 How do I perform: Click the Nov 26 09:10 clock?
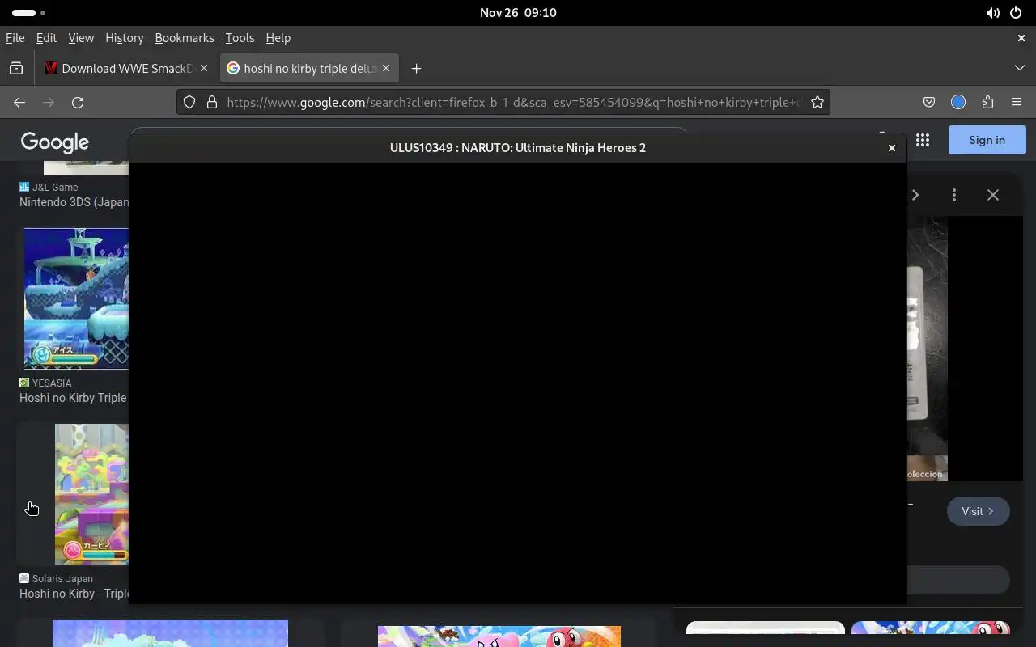coord(518,13)
